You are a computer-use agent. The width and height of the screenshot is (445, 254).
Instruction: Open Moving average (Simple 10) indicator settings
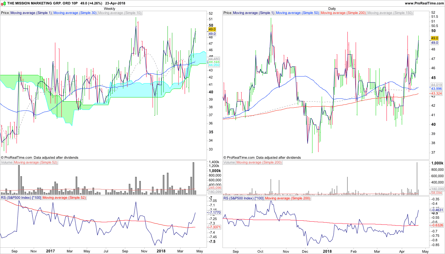[x=120, y=13]
